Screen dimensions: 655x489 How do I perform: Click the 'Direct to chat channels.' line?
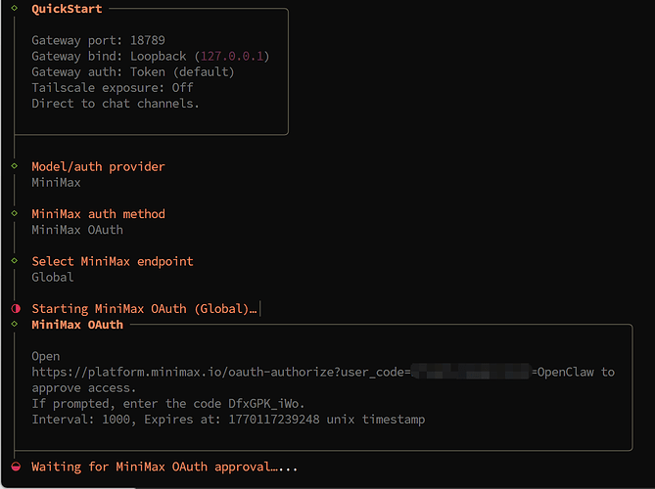coord(116,104)
